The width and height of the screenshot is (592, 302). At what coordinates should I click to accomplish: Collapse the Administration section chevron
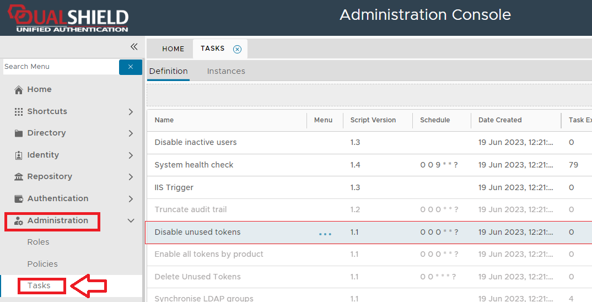[131, 221]
